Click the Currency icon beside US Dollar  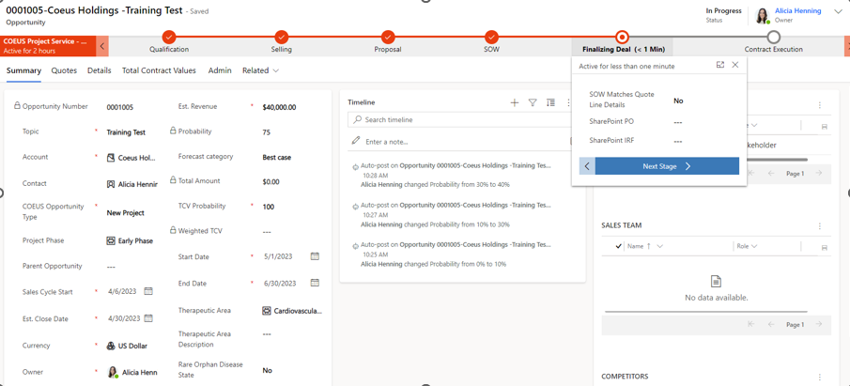(111, 346)
